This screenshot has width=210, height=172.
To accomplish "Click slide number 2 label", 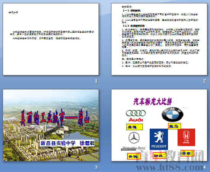I will (205, 81).
